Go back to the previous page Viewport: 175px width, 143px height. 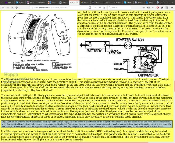click(x=3, y=8)
